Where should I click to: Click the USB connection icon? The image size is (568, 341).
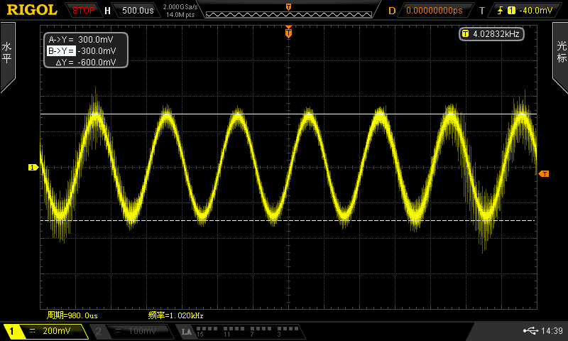pyautogui.click(x=530, y=331)
